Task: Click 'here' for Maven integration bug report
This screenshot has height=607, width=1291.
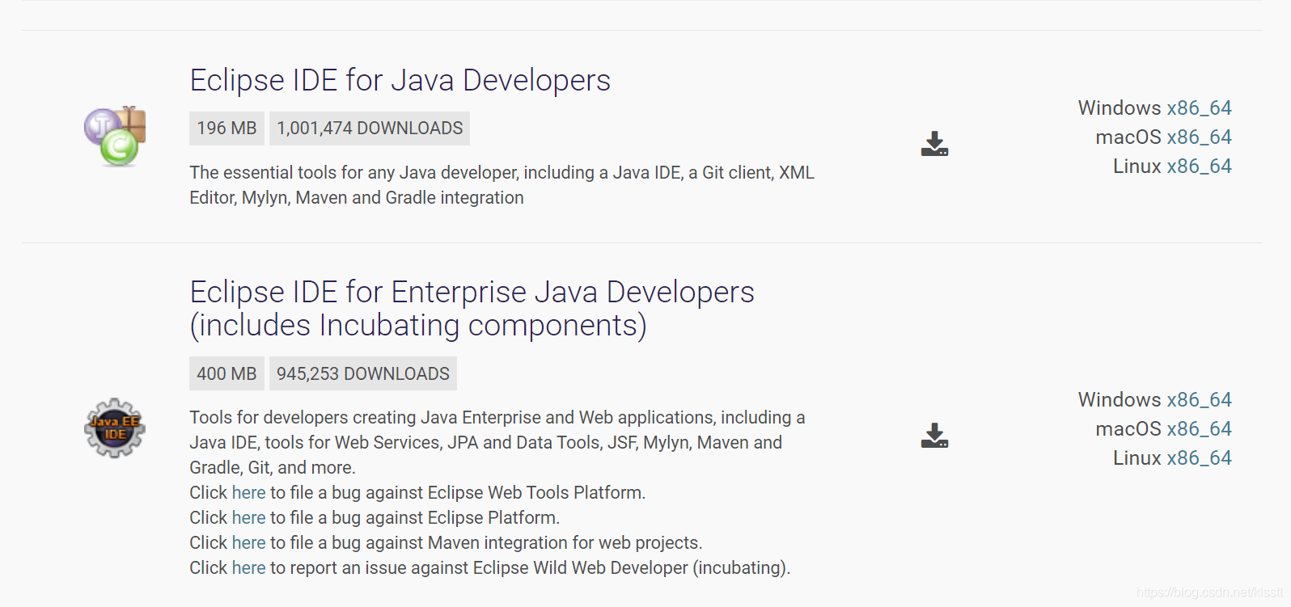Action: point(248,542)
